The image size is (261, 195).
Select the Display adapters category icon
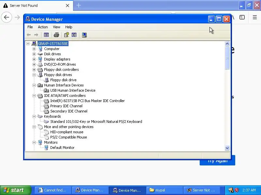pyautogui.click(x=40, y=59)
